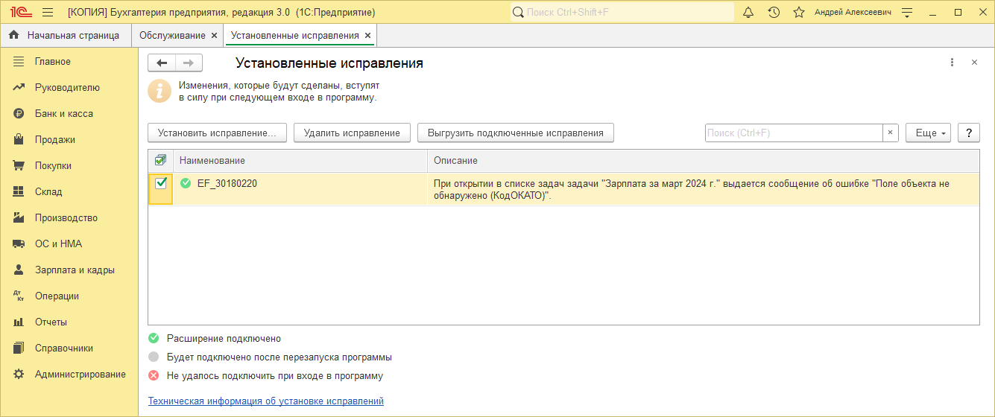The height and width of the screenshot is (417, 995).
Task: Click Установить исправление button
Action: point(218,133)
